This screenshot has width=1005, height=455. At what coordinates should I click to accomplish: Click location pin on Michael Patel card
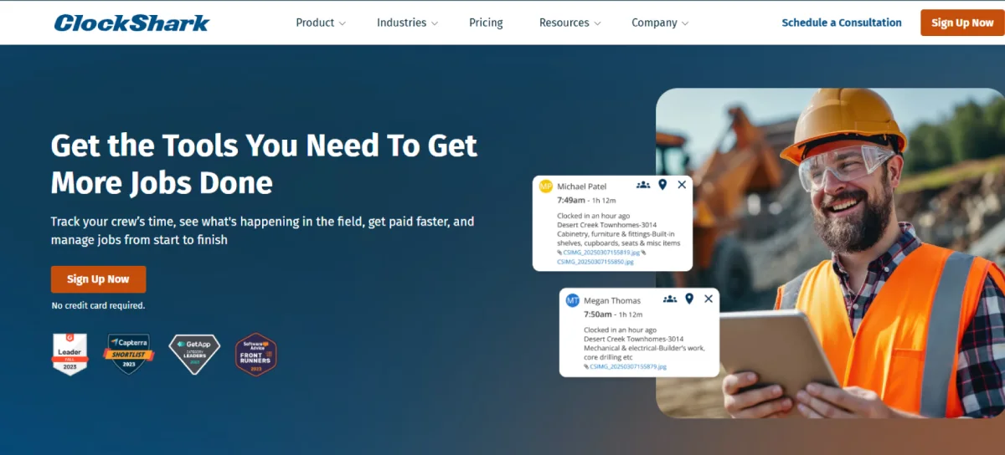(x=662, y=185)
